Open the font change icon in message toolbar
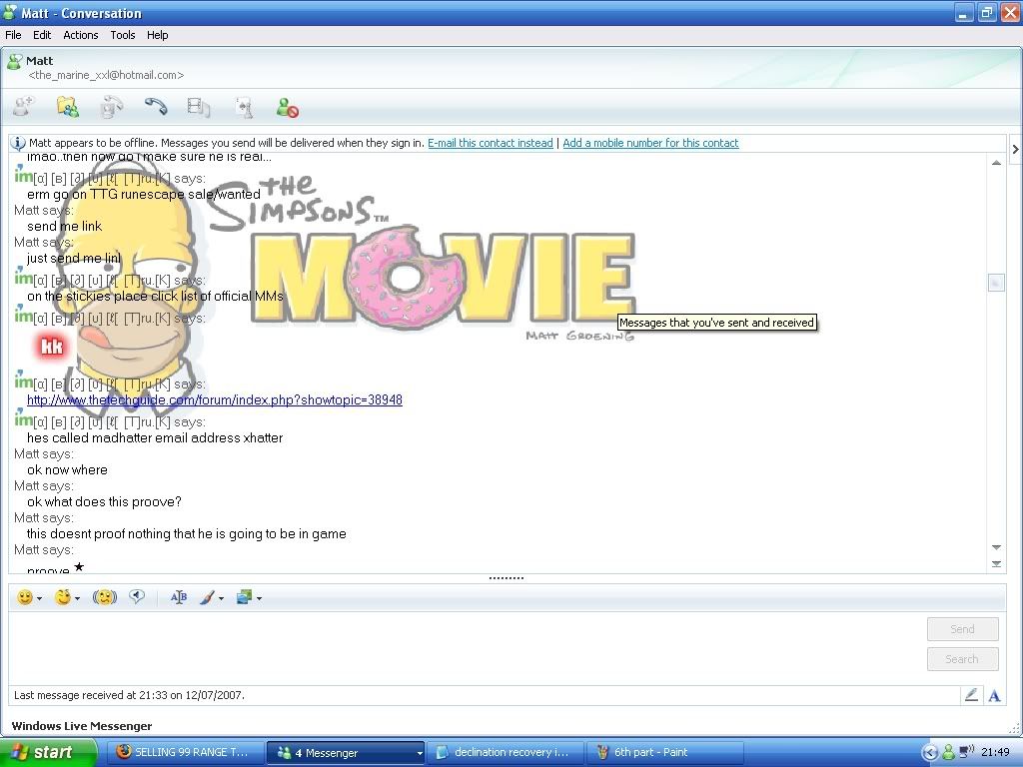This screenshot has width=1023, height=767. pos(179,597)
